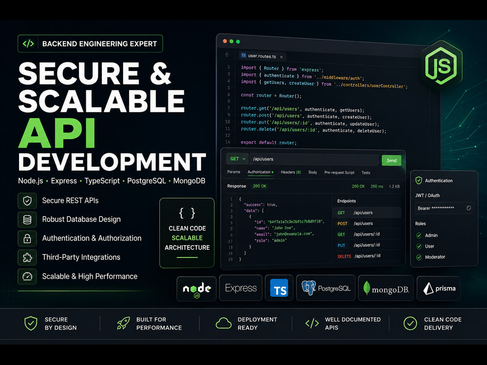Click the code icon beside Well Documented APIs
Screen dimensions: 487x365
312,323
